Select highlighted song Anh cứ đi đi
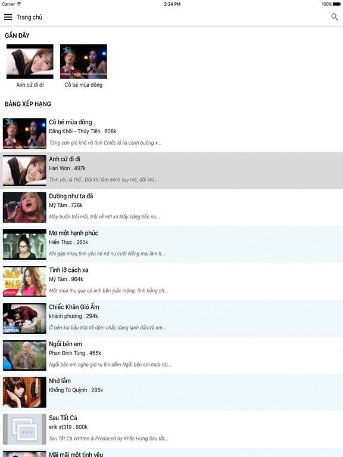Screen dimensions: 343x457 coord(171,171)
